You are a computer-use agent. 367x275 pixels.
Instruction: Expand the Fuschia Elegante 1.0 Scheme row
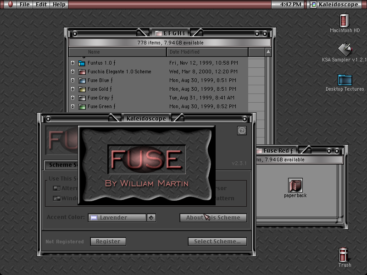(x=73, y=71)
